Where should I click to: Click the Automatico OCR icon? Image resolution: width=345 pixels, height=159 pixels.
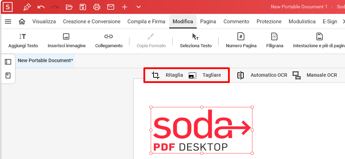pos(241,75)
